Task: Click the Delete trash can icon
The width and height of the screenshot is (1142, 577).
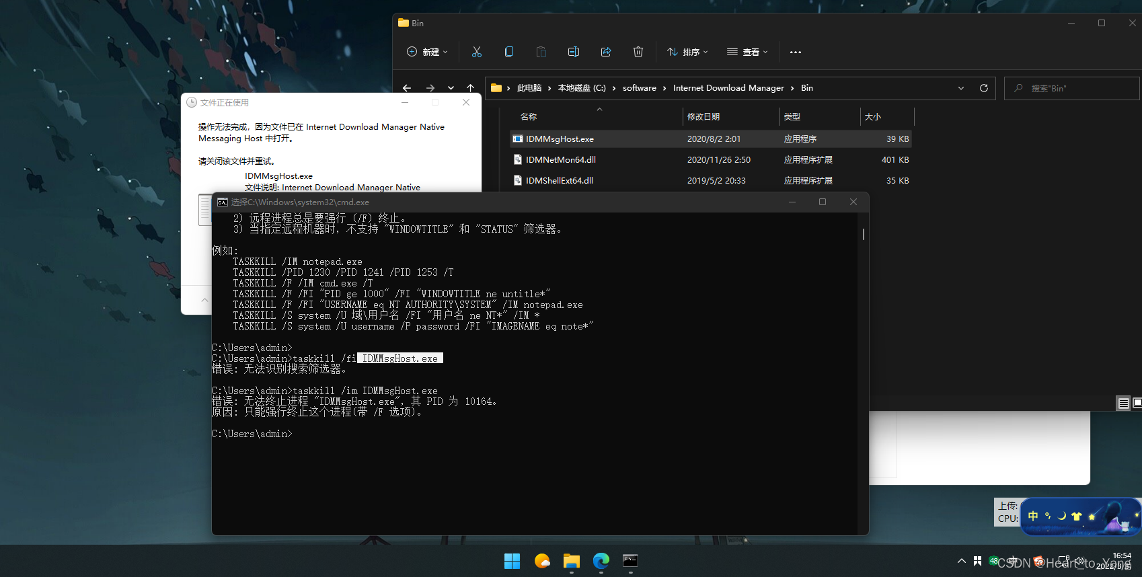Action: point(638,52)
